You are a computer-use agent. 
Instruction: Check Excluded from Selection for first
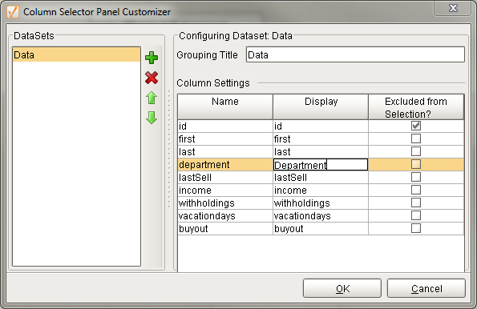[x=416, y=138]
